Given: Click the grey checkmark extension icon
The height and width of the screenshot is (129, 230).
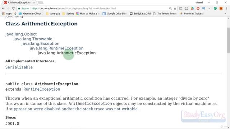Looking at the screenshot, I should (x=209, y=9).
